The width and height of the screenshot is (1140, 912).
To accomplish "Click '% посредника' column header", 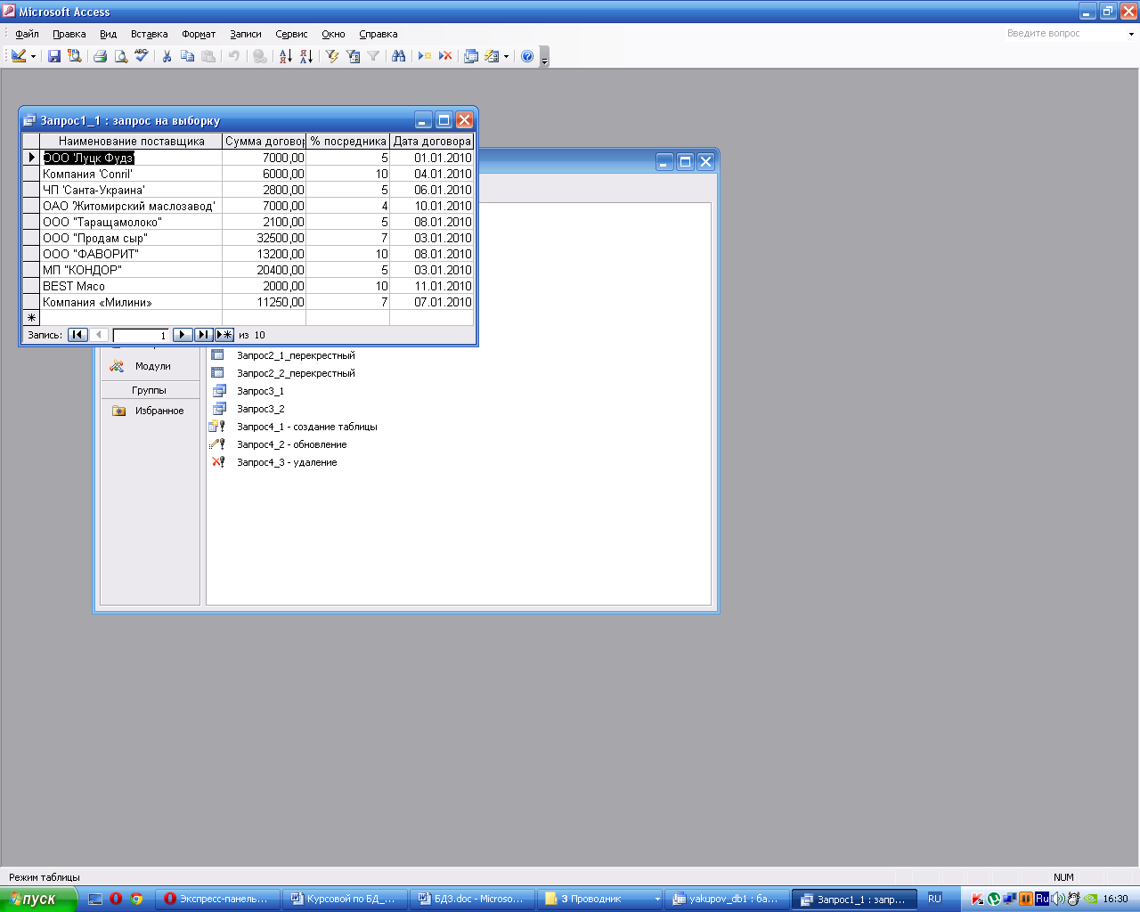I will (348, 141).
